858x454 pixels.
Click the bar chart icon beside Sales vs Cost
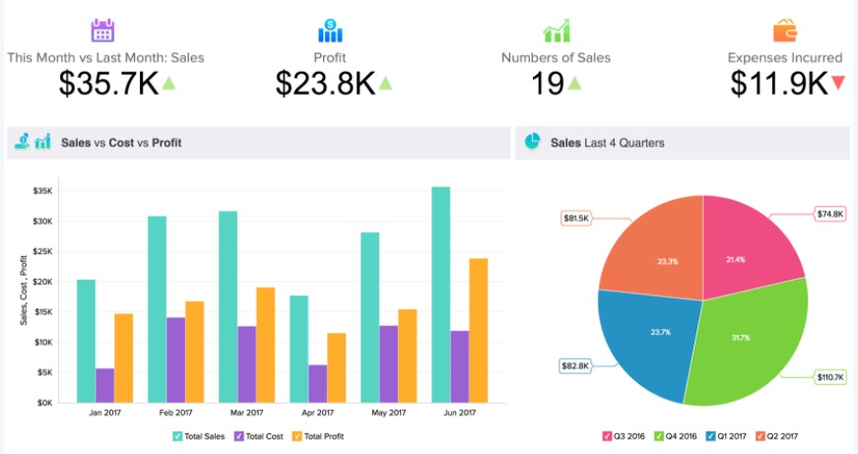tap(42, 142)
